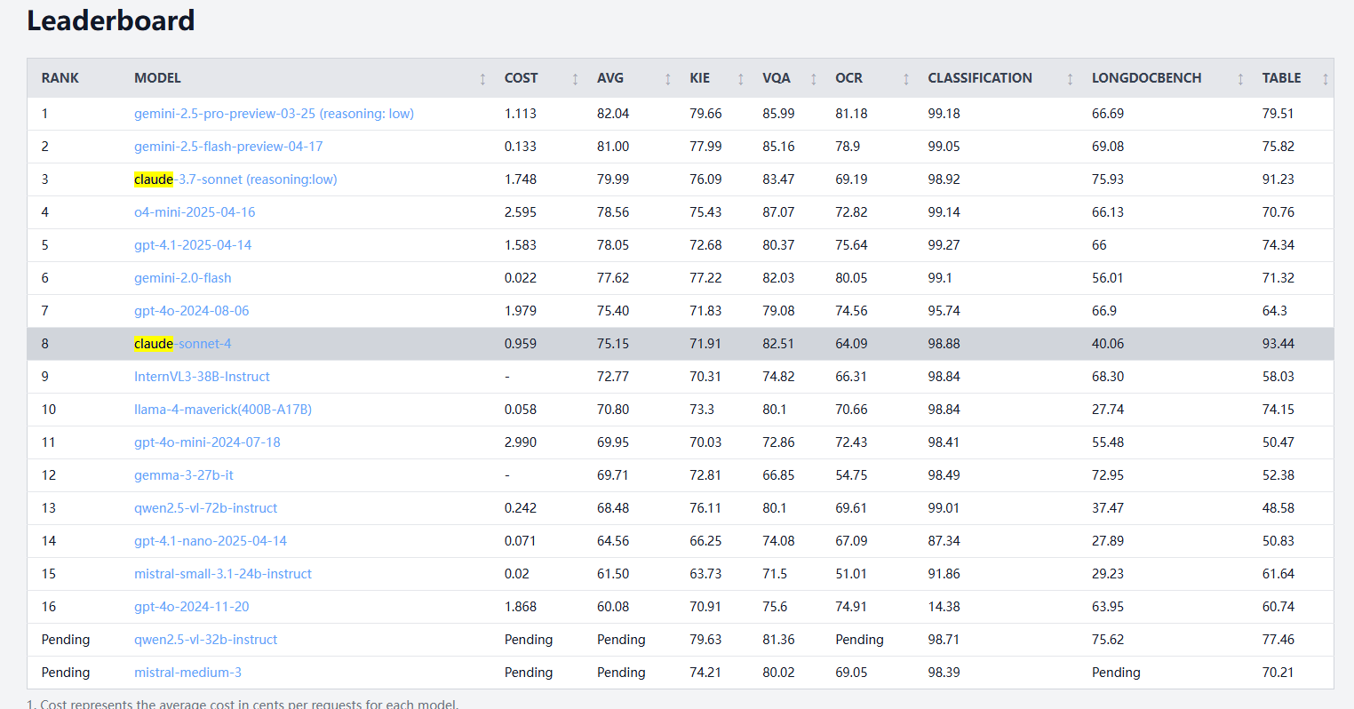Click the LONGDOCBENCH header label
This screenshot has height=709, width=1354.
[x=1146, y=78]
